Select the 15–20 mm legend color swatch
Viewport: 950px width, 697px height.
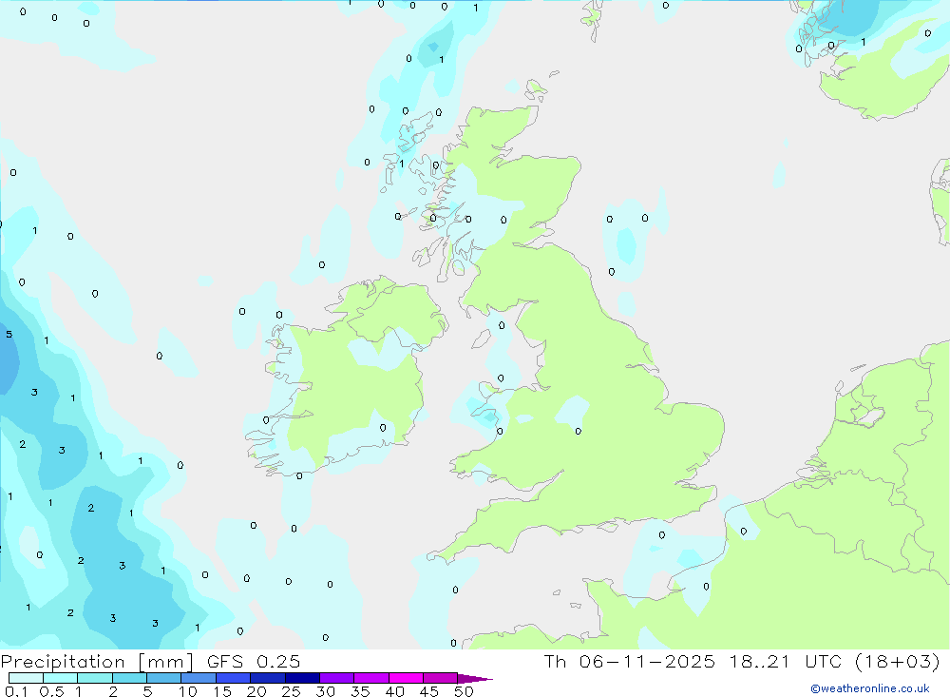[x=234, y=678]
